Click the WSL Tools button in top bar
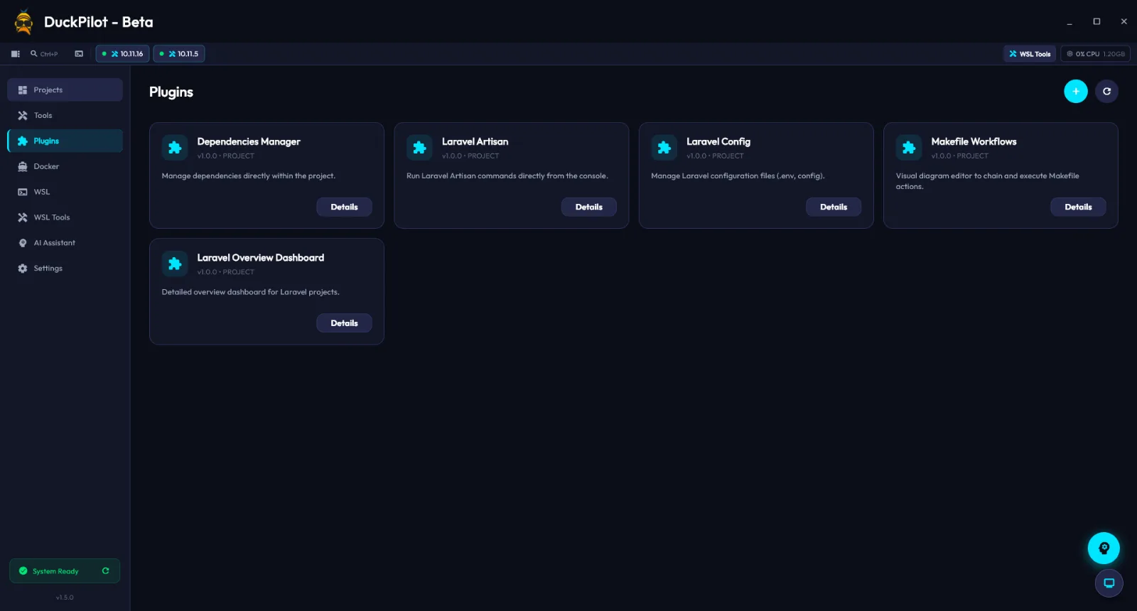Viewport: 1137px width, 611px height. (x=1030, y=54)
